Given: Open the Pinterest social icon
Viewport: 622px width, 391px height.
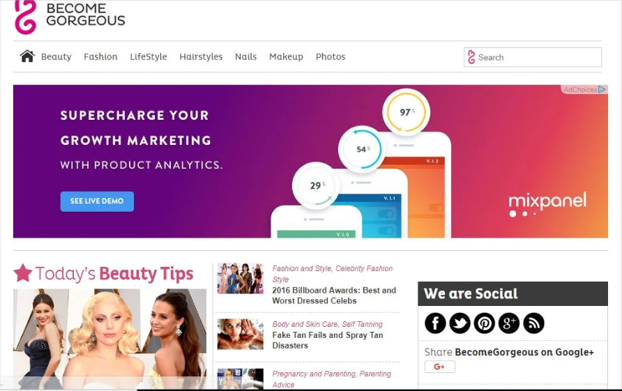Looking at the screenshot, I should coord(485,323).
